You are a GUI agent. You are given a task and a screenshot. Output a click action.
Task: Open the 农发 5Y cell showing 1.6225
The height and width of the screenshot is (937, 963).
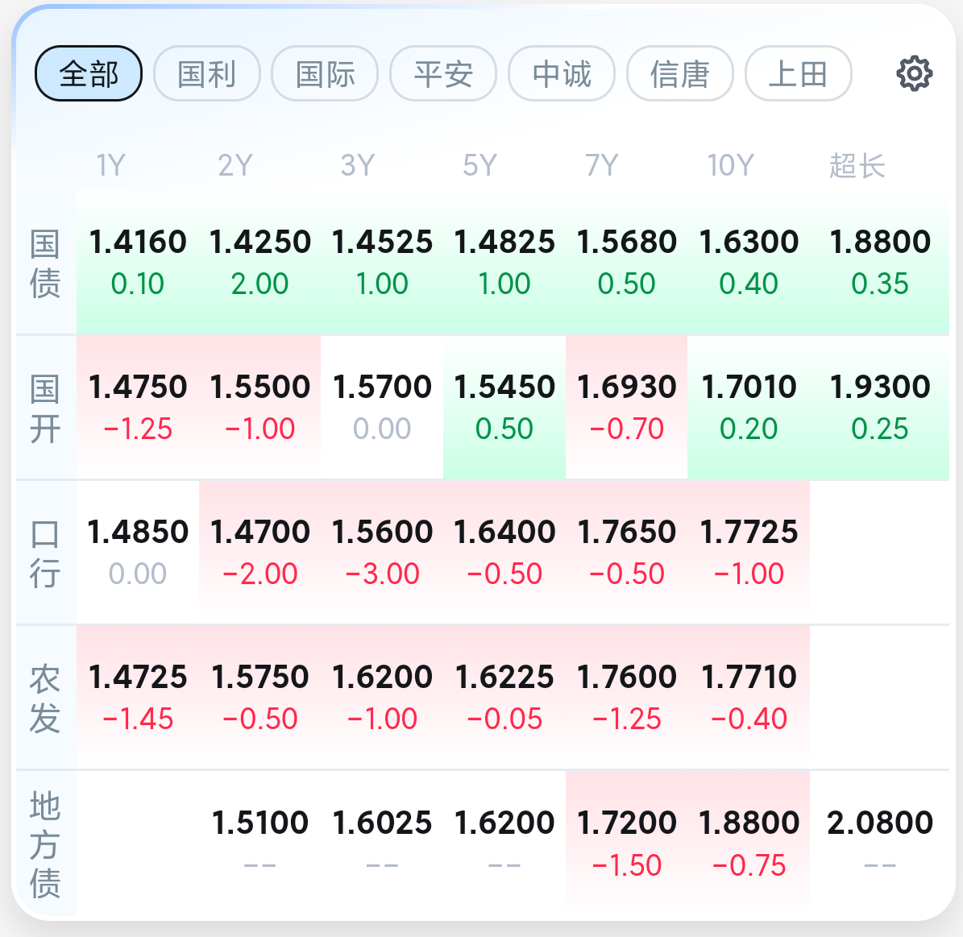504,698
